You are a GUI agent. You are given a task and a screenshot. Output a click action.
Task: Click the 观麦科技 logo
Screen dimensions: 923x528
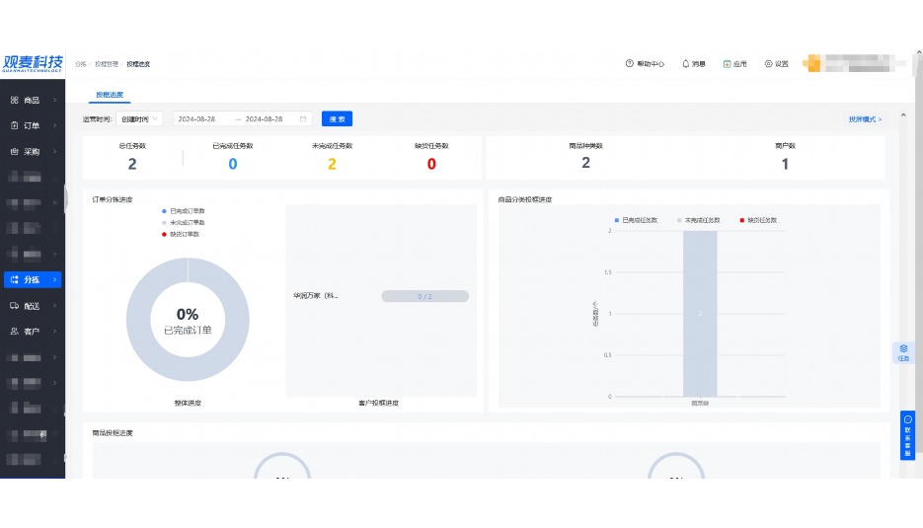(x=33, y=63)
